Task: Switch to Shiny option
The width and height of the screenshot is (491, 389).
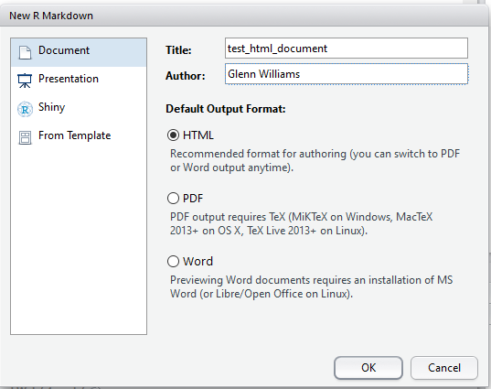Action: [79, 109]
